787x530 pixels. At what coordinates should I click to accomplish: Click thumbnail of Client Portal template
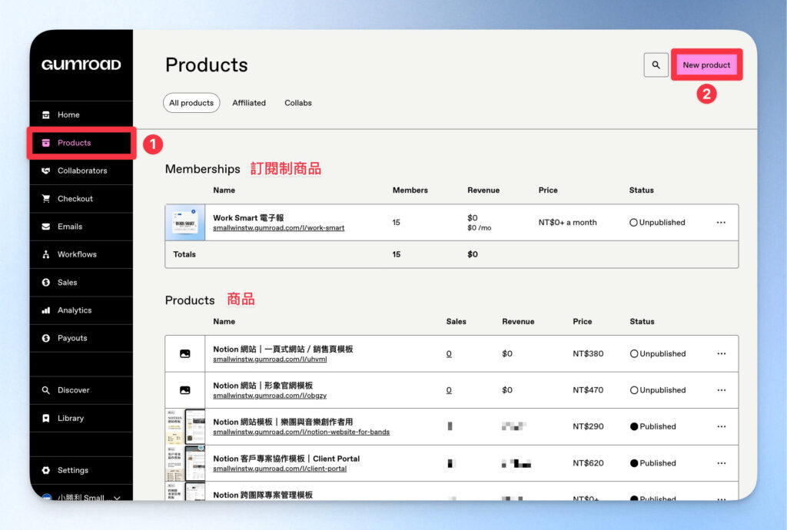point(185,463)
